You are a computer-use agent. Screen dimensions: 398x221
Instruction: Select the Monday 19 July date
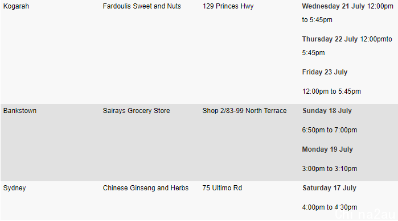coord(327,149)
